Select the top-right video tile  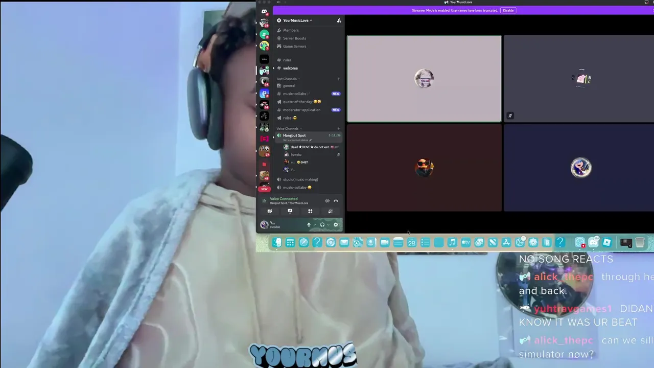[x=579, y=79]
